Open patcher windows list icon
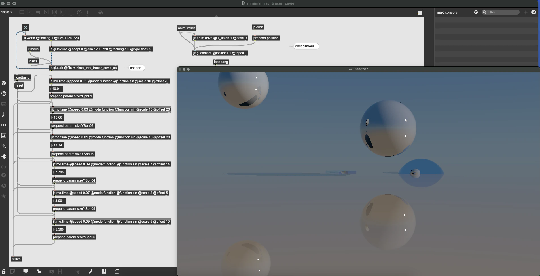The width and height of the screenshot is (540, 276). click(x=39, y=271)
